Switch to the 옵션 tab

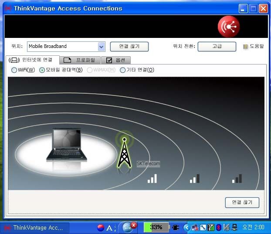coord(116,60)
